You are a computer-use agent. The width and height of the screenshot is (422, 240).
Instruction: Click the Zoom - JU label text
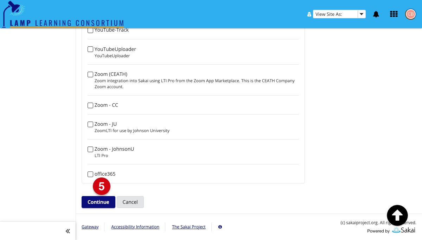[x=105, y=124]
